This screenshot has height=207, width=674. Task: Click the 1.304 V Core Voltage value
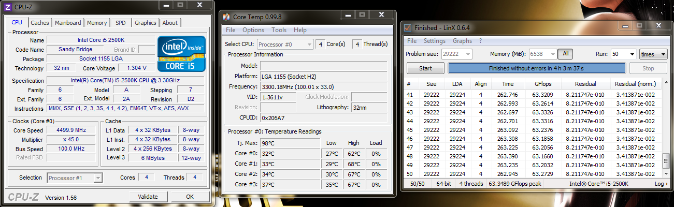click(x=133, y=68)
